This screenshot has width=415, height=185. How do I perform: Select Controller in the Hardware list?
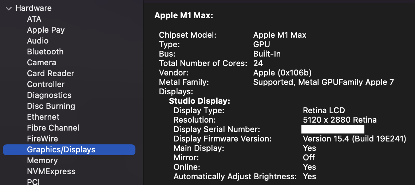tap(46, 85)
